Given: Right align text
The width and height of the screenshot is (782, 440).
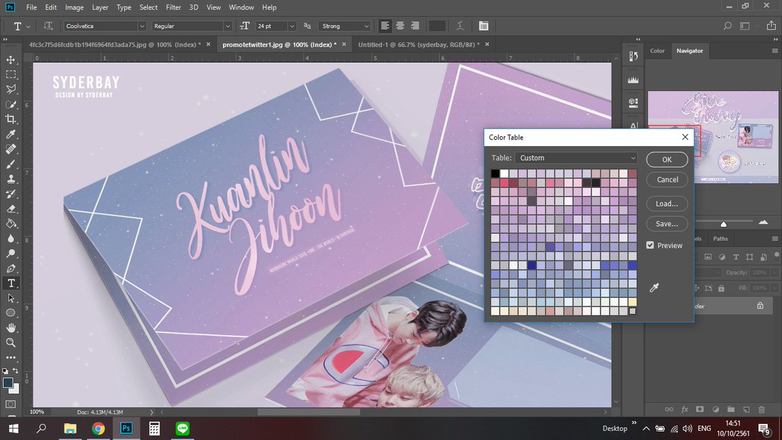Looking at the screenshot, I should pyautogui.click(x=414, y=26).
